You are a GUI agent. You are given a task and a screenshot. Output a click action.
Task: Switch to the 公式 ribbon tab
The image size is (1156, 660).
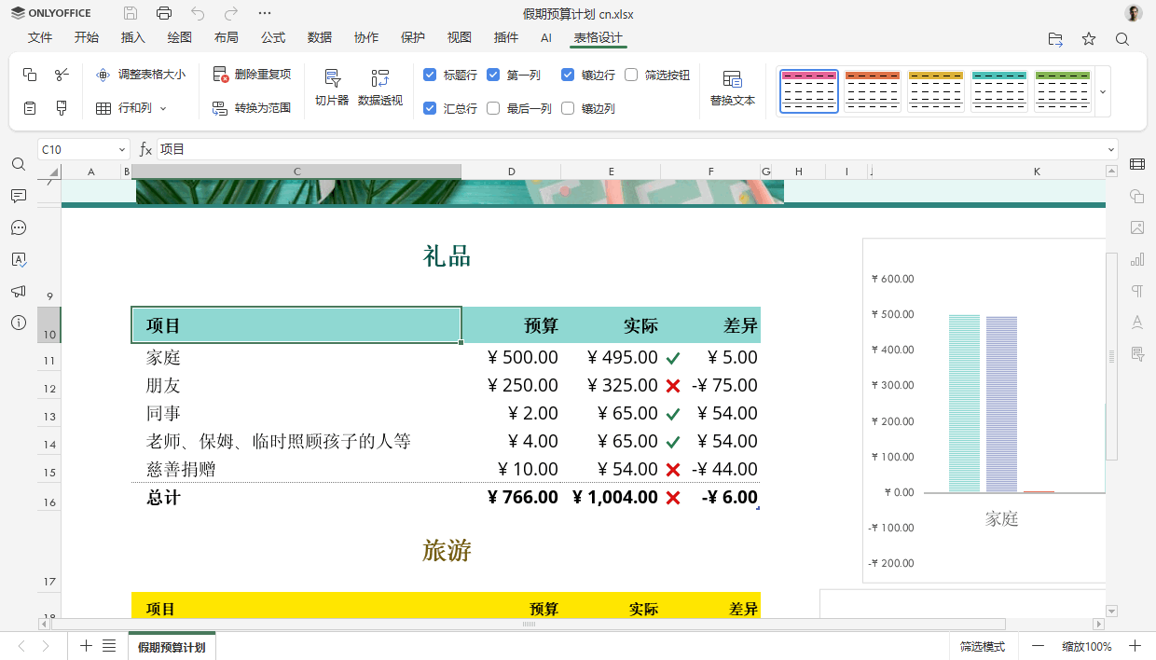click(x=272, y=38)
